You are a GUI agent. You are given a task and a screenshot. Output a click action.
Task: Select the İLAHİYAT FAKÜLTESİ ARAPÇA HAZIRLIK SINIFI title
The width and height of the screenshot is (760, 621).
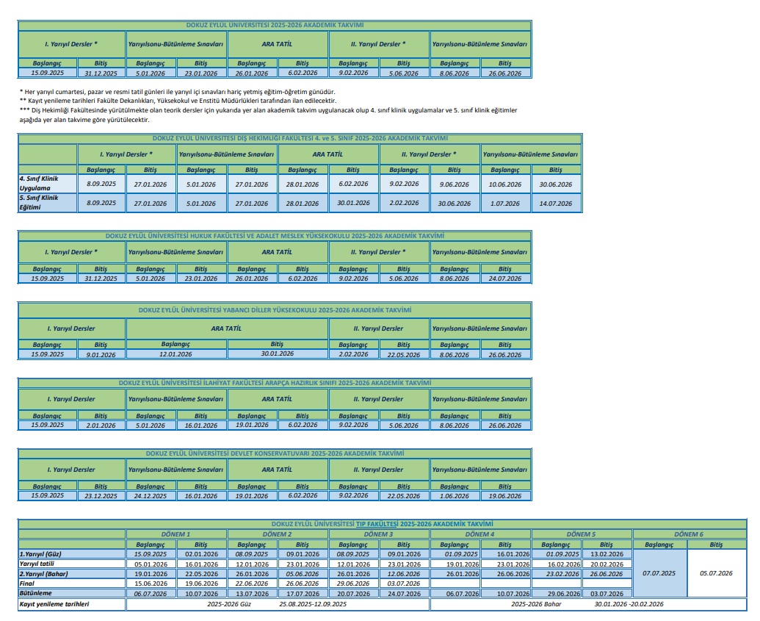click(275, 383)
